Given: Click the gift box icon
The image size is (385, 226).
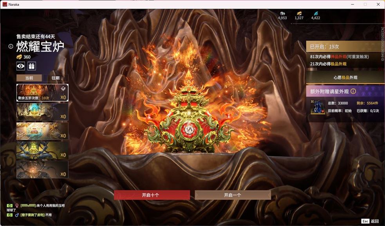Looking at the screenshot, I should click(x=31, y=66).
